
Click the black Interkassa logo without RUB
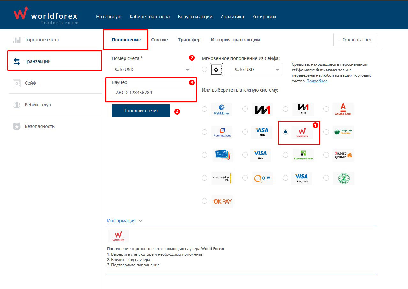[262, 109]
